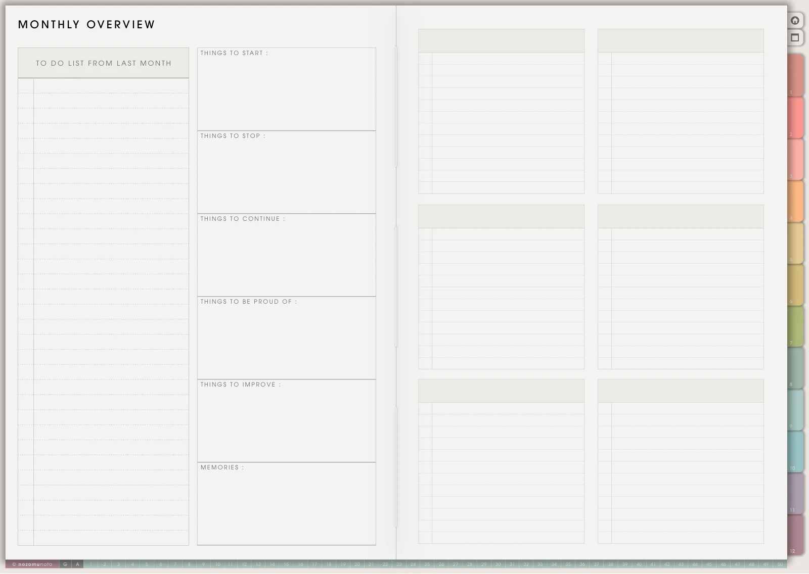Click the square page icon below home
Viewport: 809px width, 574px height.
point(795,37)
